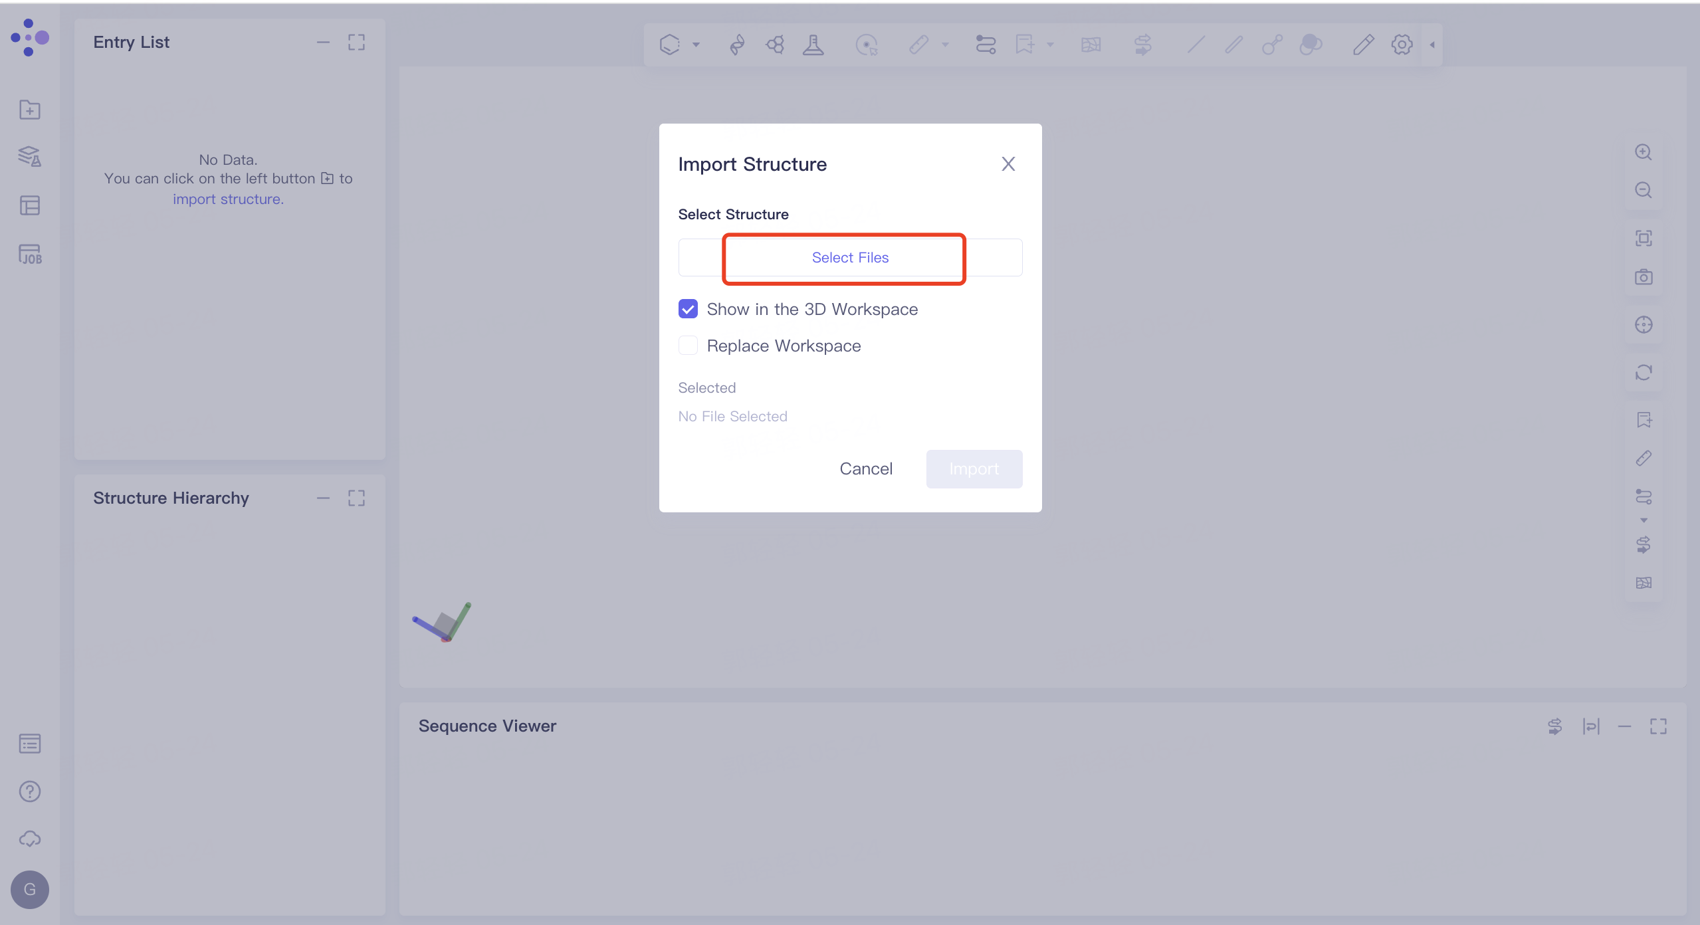The image size is (1700, 925).
Task: Open the hexagon structure dropdown in toolbar
Action: coord(696,45)
